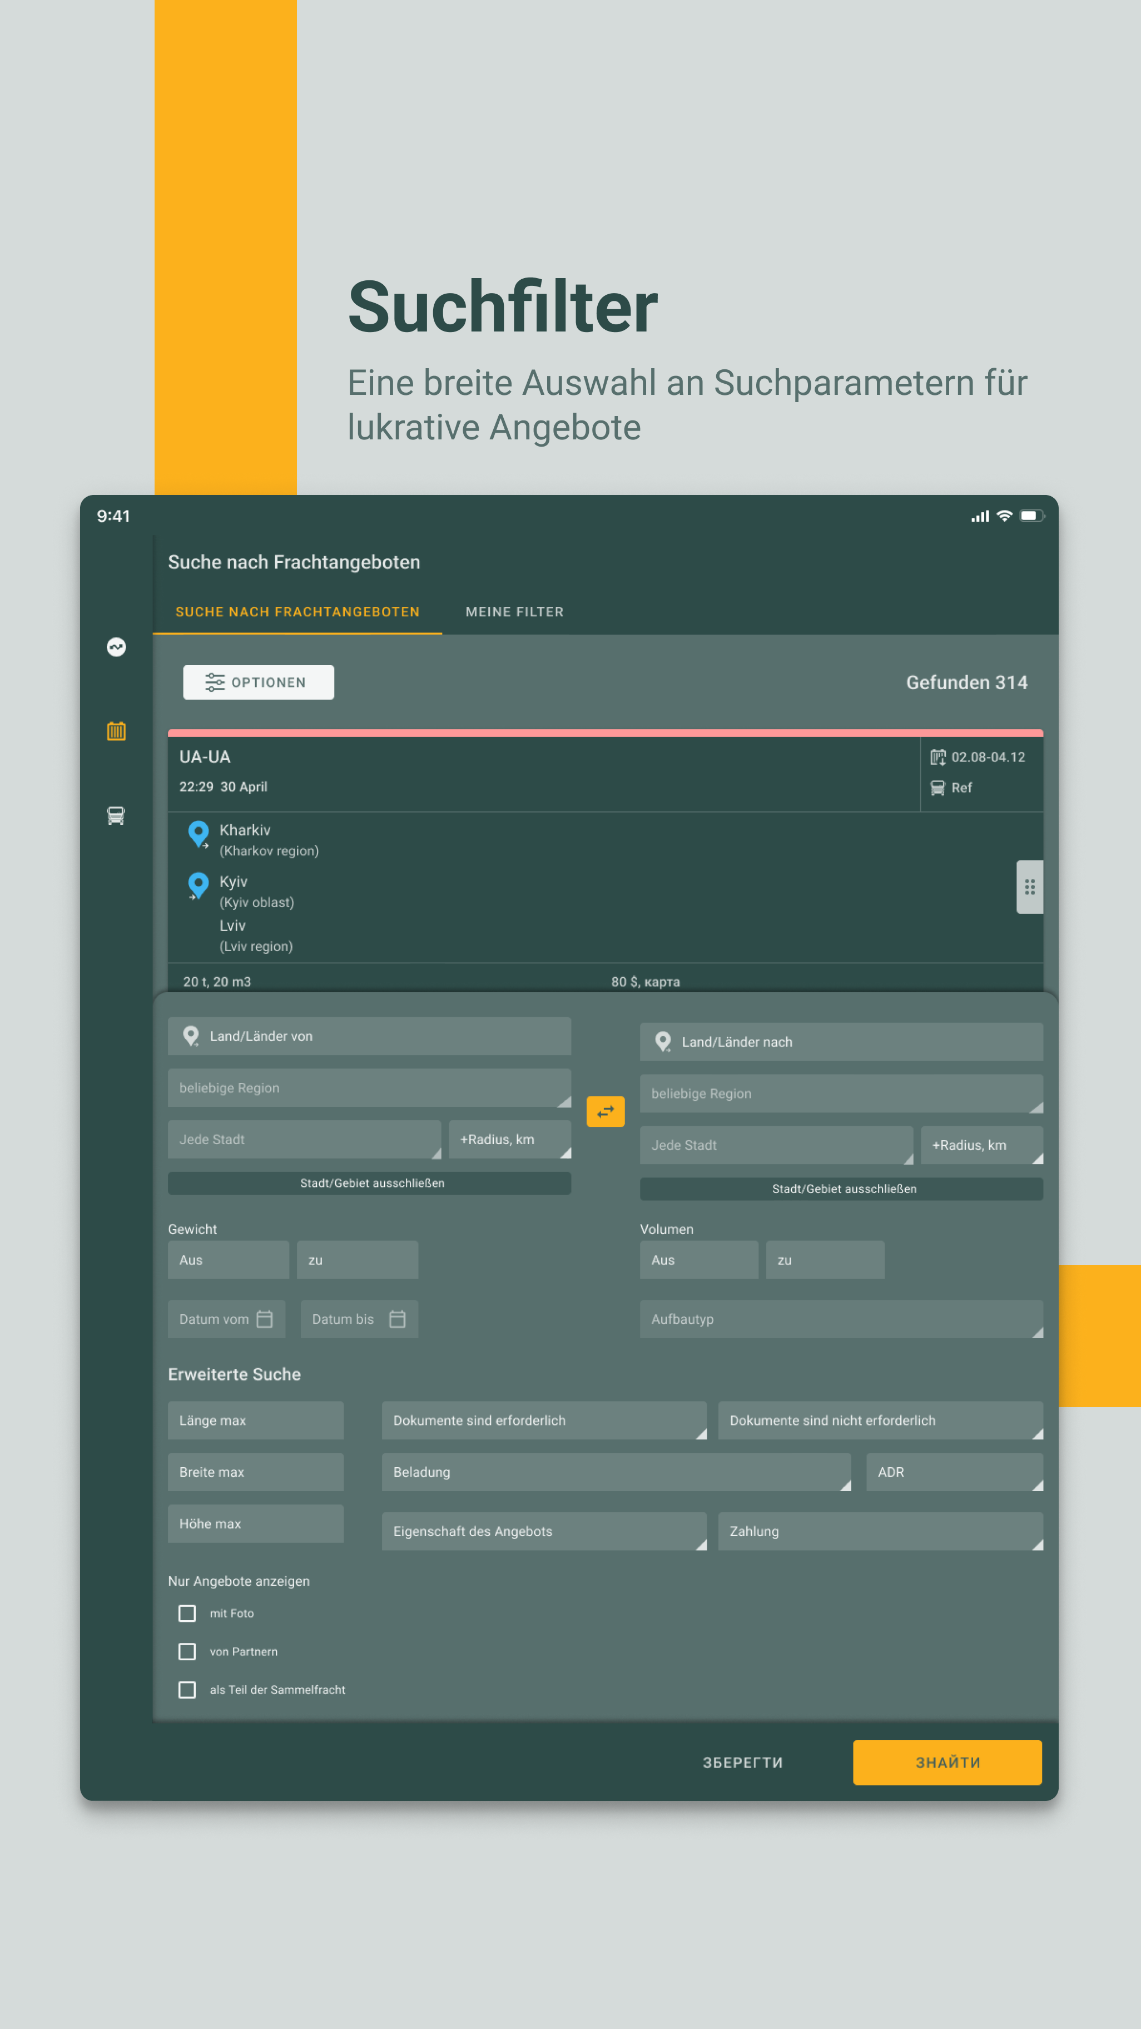Tap the sliders icon in Optionen button
The image size is (1141, 2029).
click(215, 682)
